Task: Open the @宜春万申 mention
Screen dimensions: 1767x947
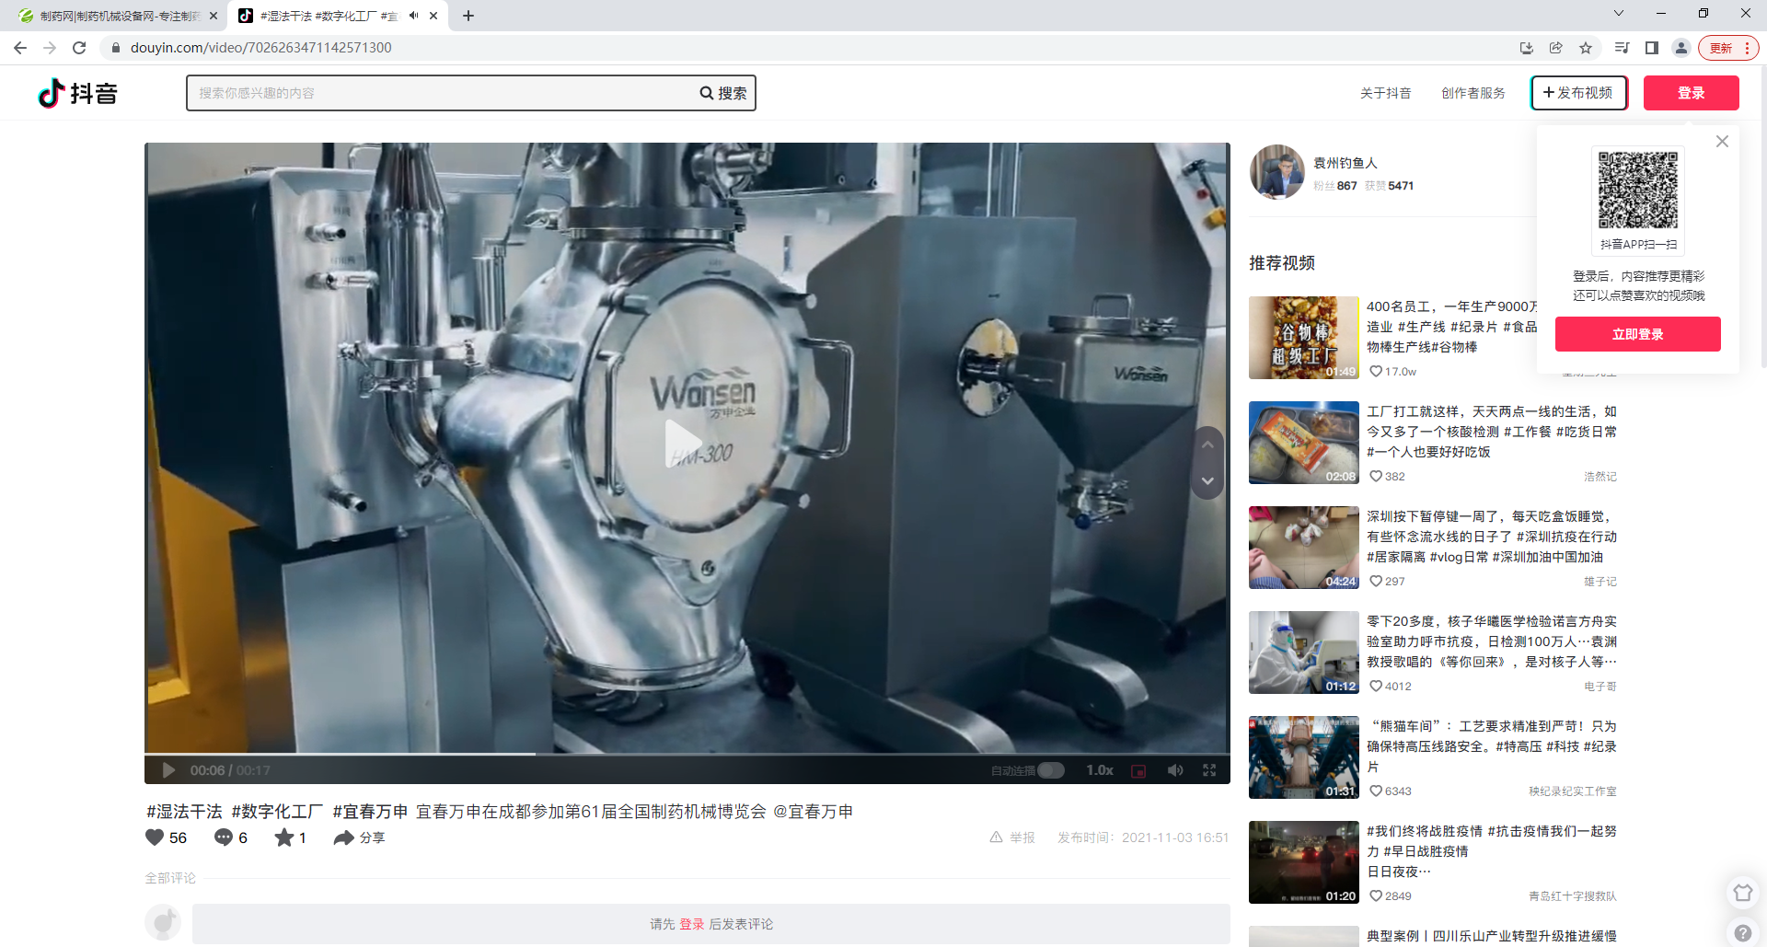Action: point(813,812)
